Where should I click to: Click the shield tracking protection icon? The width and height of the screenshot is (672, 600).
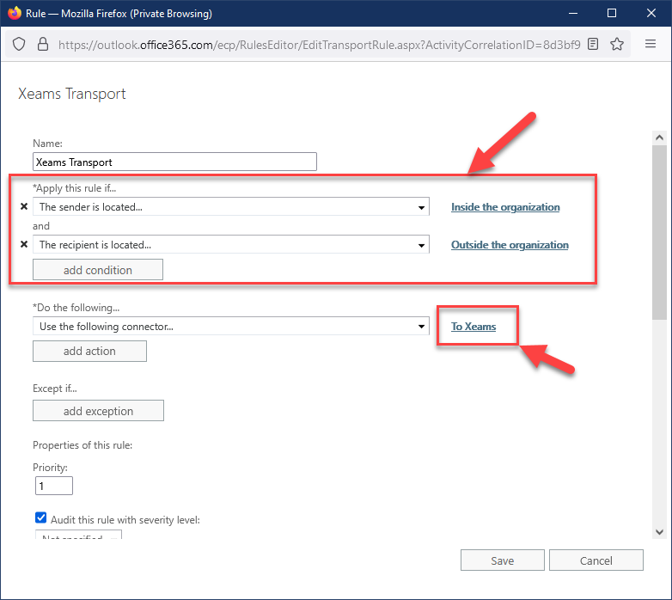[19, 44]
